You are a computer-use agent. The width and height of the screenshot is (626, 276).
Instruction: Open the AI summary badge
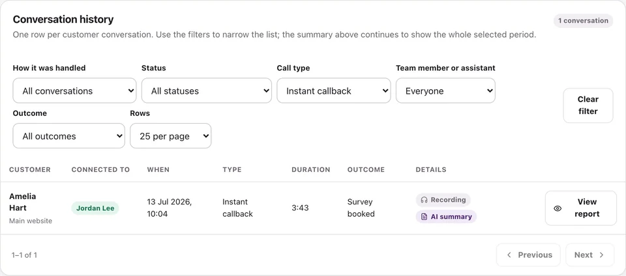point(446,217)
